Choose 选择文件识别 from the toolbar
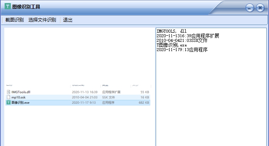This screenshot has width=269, height=146. tap(42, 20)
